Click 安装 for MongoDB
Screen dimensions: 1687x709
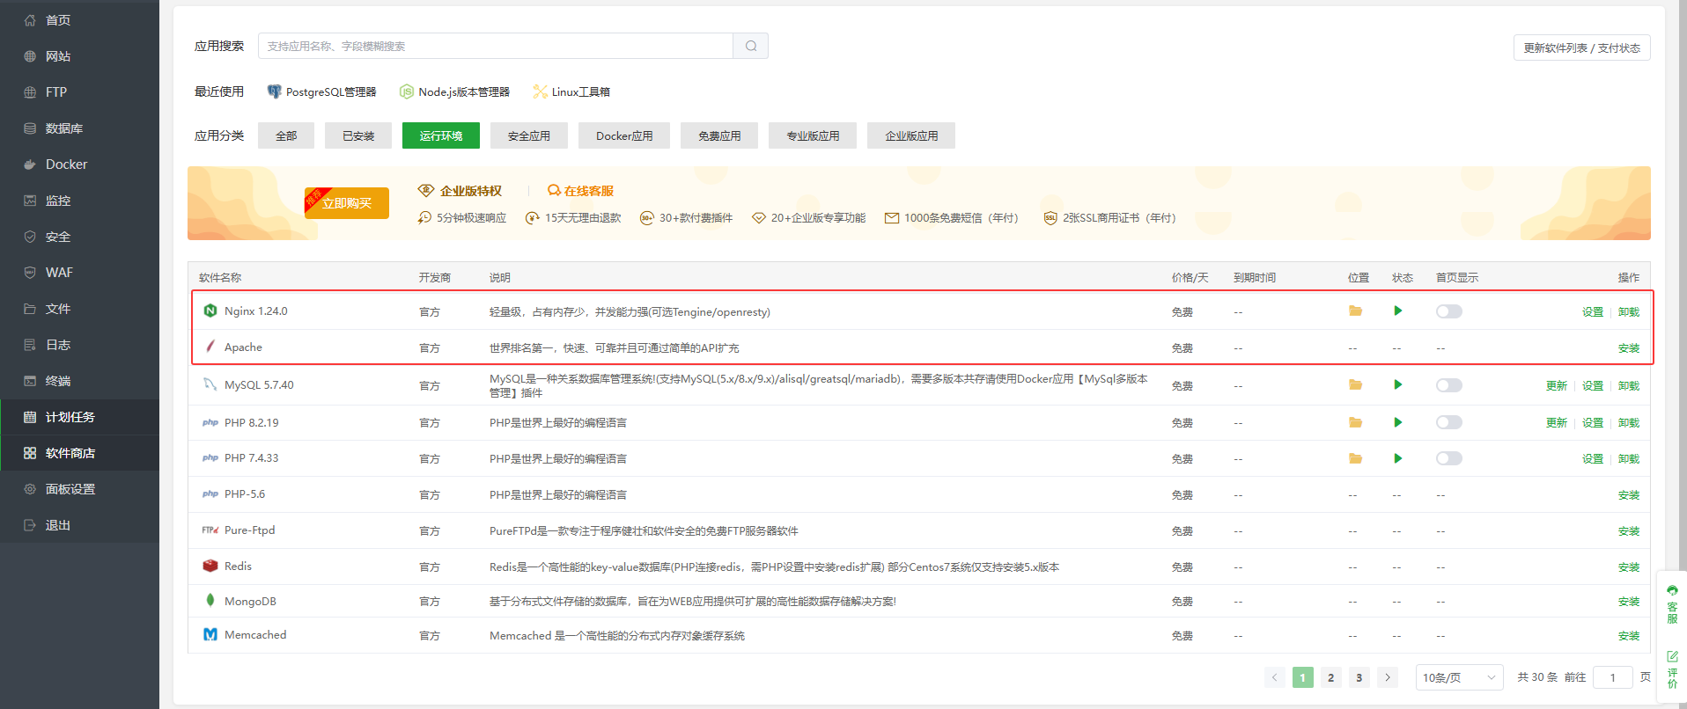click(1629, 602)
